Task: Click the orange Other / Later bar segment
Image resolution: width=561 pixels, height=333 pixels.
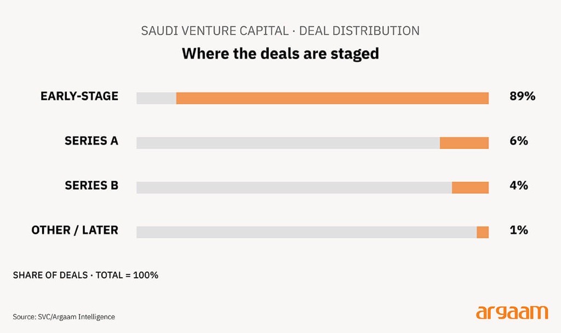Action: (483, 232)
